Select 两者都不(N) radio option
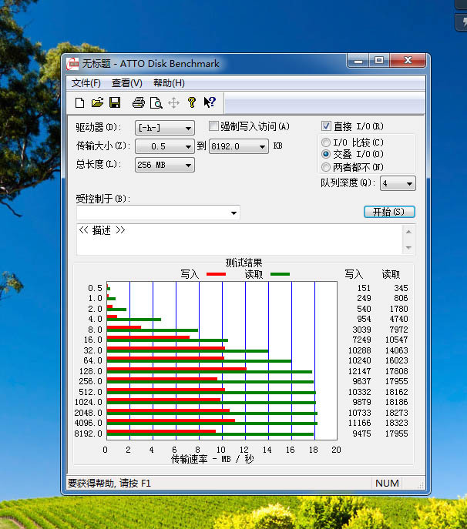Screen dimensions: 467x529 tap(325, 167)
